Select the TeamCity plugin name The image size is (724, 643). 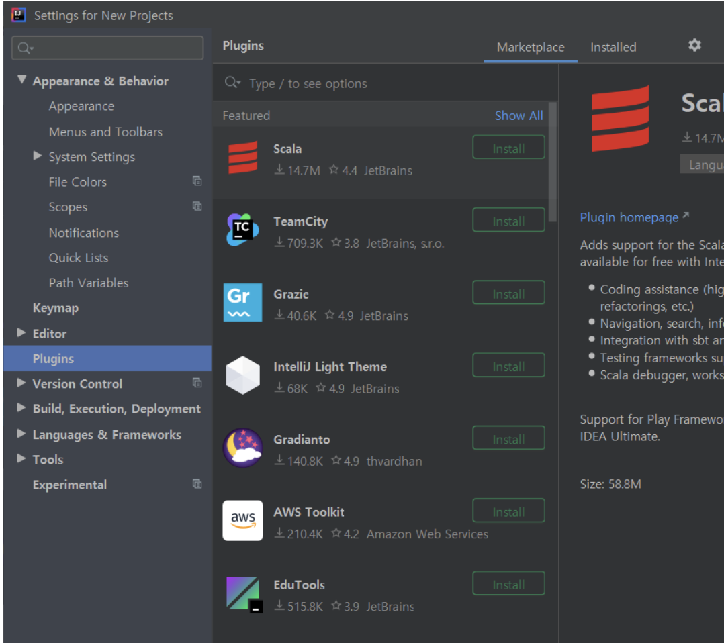coord(301,221)
